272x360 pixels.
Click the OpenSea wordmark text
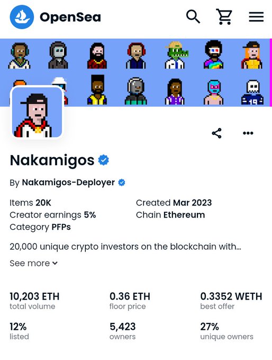point(70,17)
